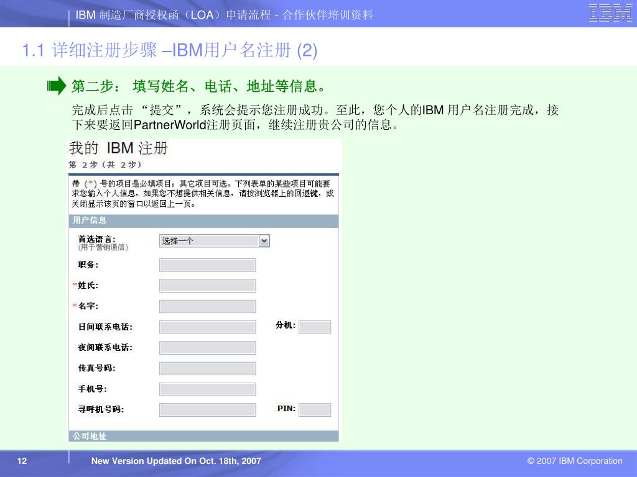Click the PIN input box
637x477 pixels.
[315, 410]
